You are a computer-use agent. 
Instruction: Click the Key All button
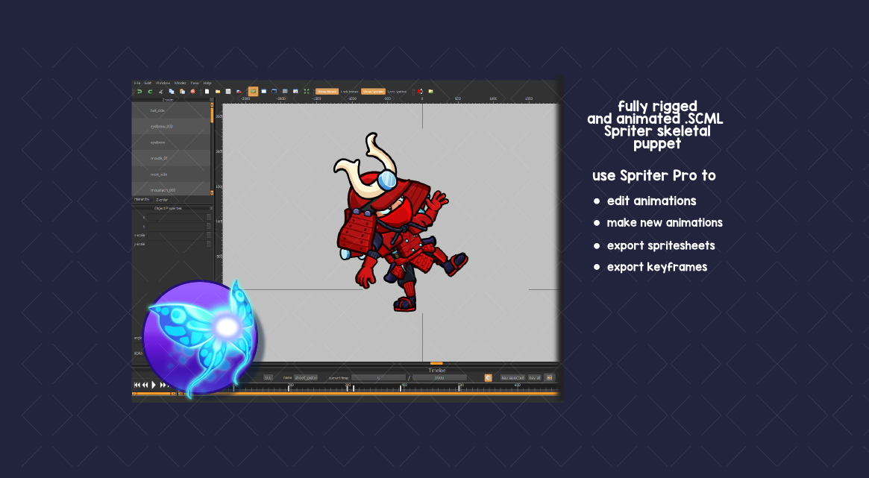[535, 378]
